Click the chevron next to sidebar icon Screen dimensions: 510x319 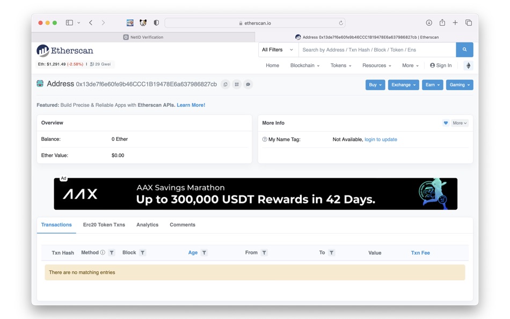click(79, 23)
